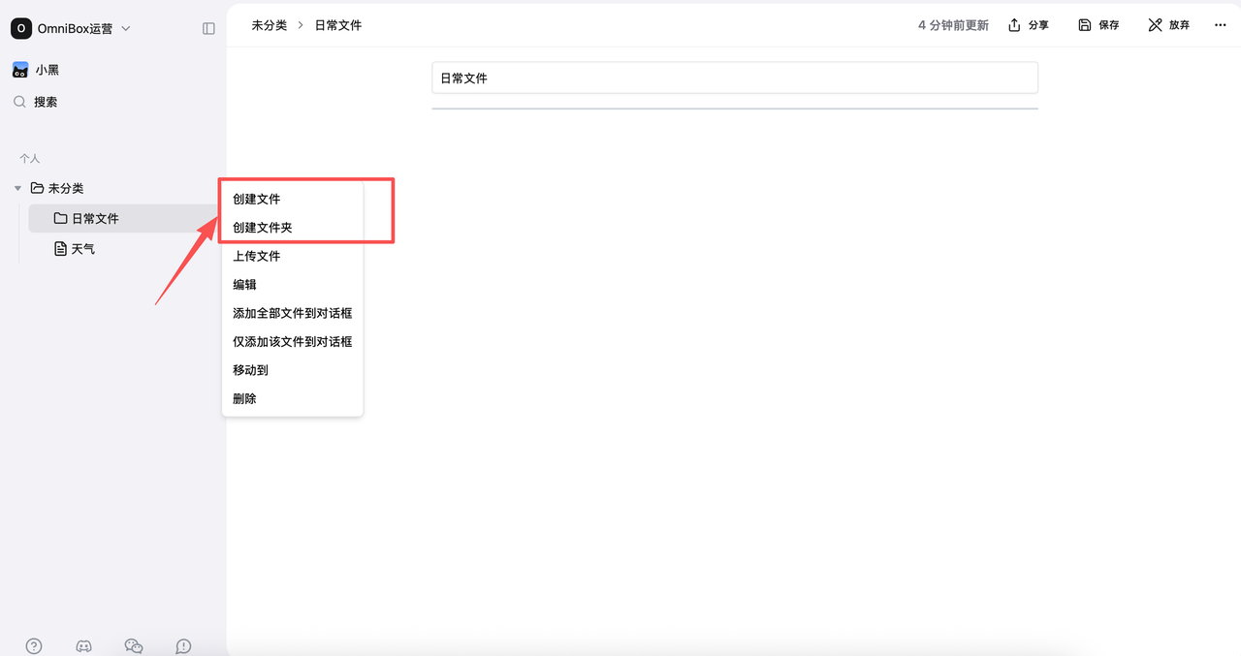Click 删除 in the context menu
Screen dimensions: 1241x656
[x=245, y=398]
